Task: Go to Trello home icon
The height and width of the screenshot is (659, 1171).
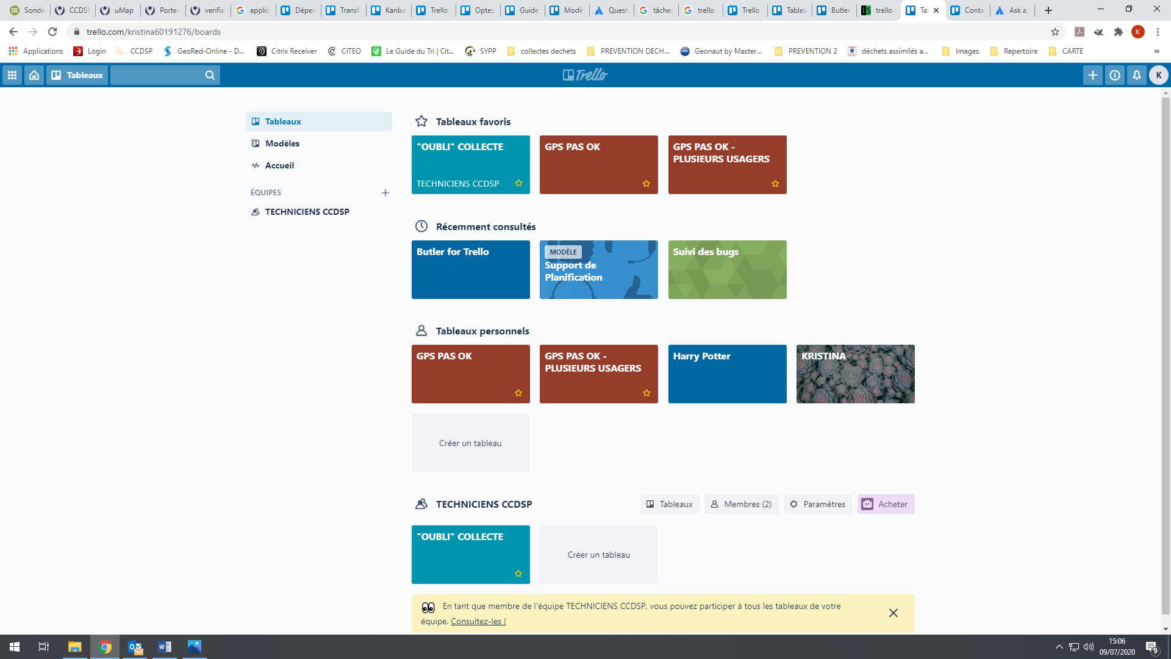Action: (34, 75)
